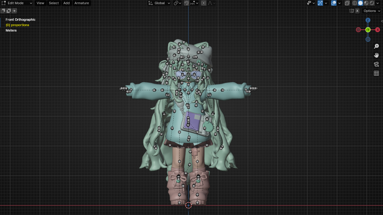Screen dimensions: 383x215
Task: Expand the overlays settings dropdown arrow
Action: coord(339,3)
